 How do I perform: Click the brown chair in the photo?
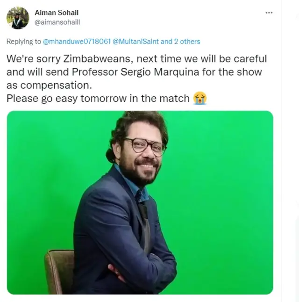[x=58, y=272]
